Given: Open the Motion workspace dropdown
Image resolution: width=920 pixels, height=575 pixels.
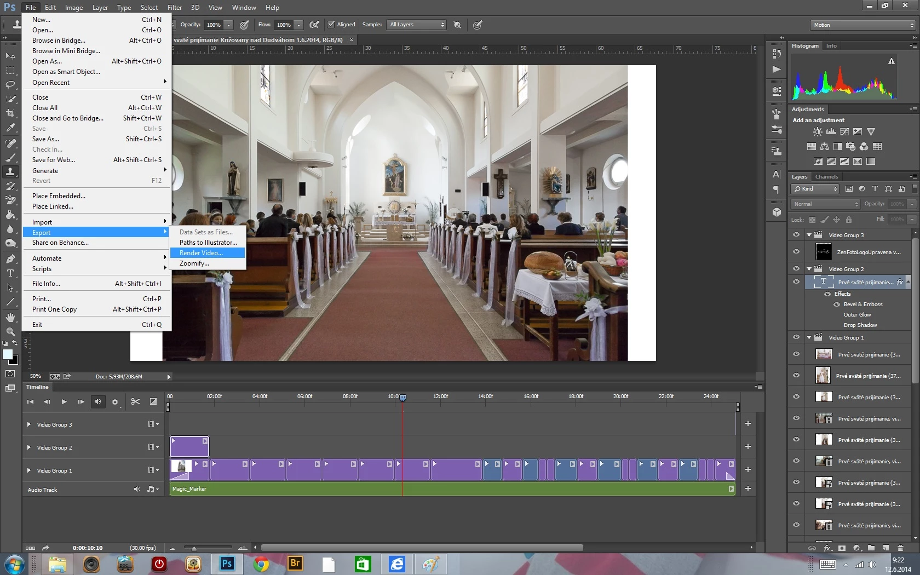Looking at the screenshot, I should [863, 25].
